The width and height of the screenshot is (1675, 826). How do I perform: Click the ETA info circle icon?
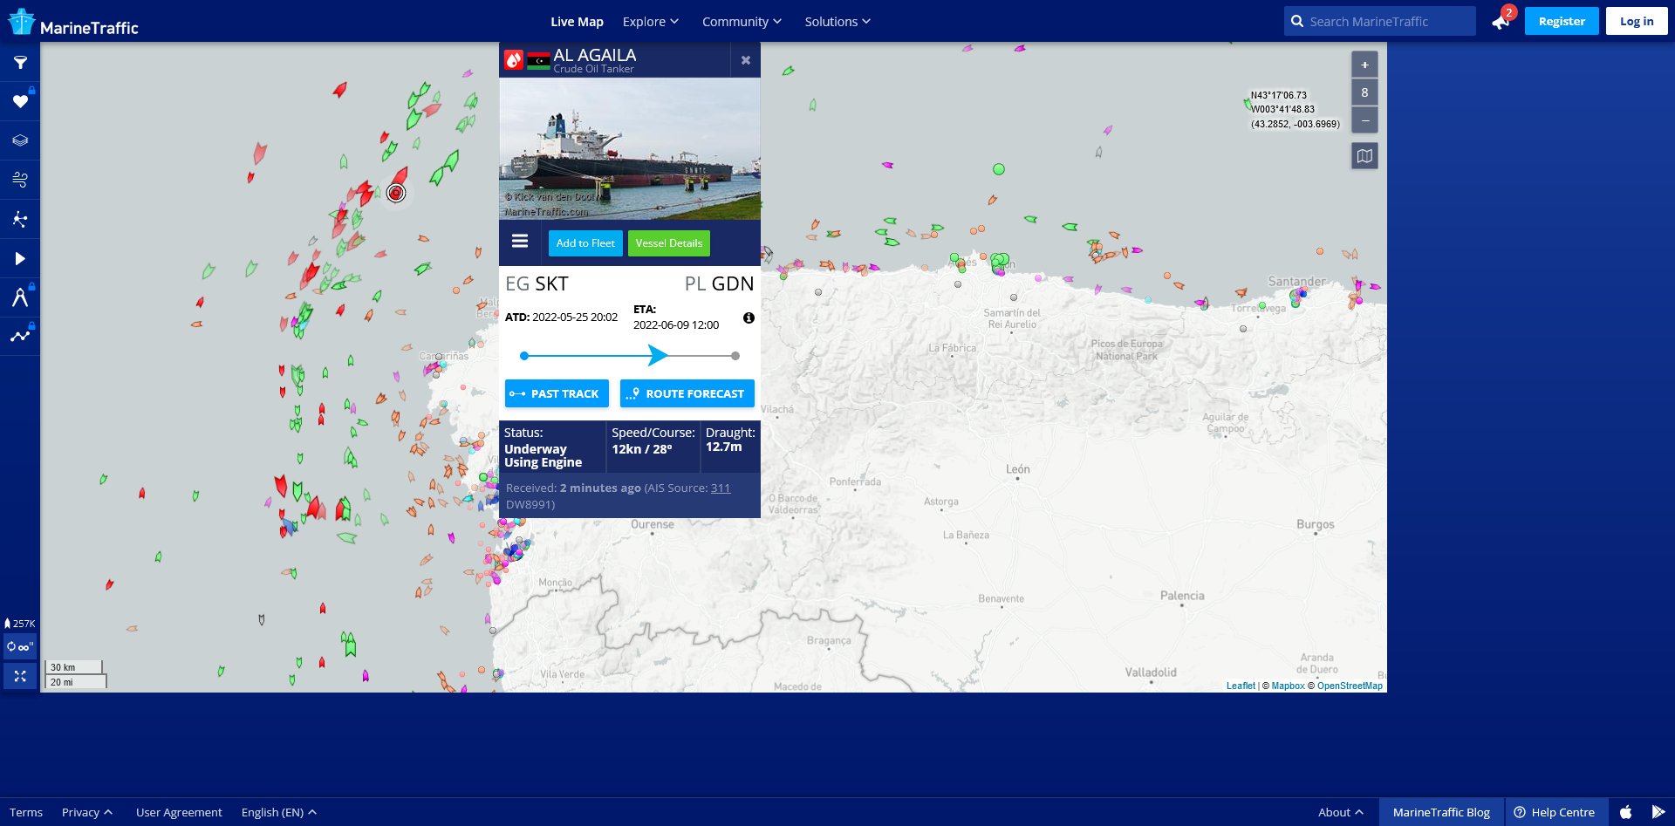click(x=749, y=318)
